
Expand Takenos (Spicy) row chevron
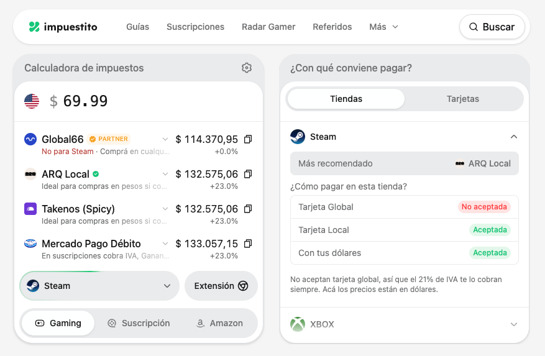pos(165,209)
